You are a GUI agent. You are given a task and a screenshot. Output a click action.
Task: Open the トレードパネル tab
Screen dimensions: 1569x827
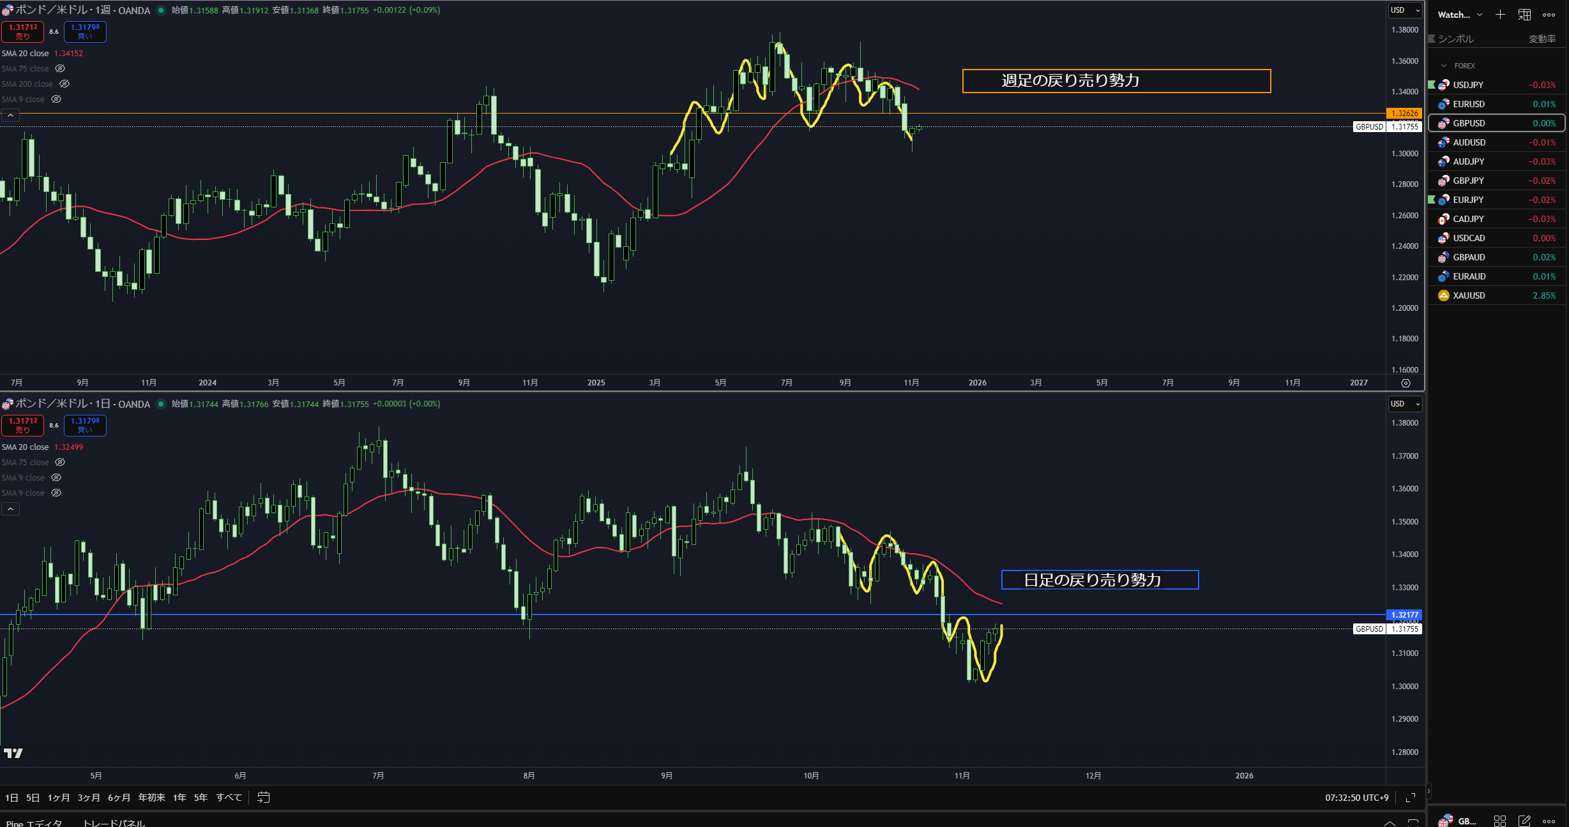tap(114, 823)
